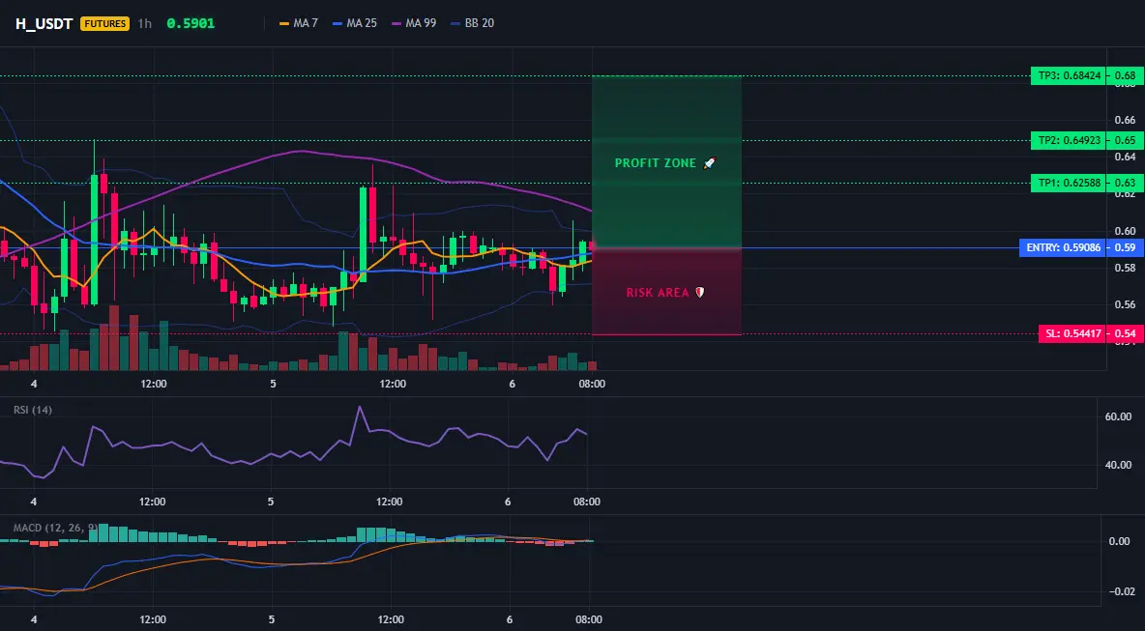The height and width of the screenshot is (631, 1145).
Task: Click the MA 25 legend entry
Action: pos(355,23)
